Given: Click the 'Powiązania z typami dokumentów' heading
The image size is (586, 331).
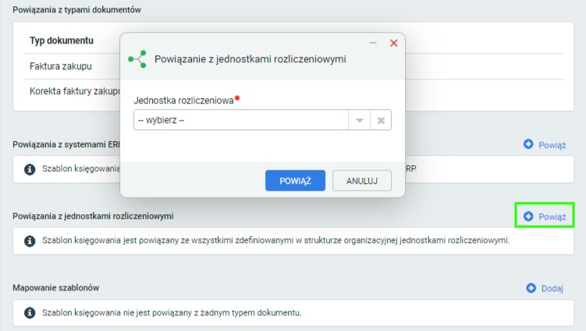Looking at the screenshot, I should point(76,9).
